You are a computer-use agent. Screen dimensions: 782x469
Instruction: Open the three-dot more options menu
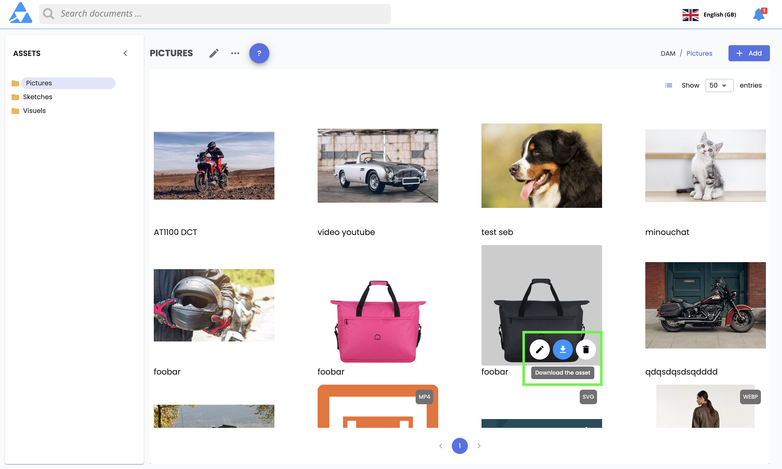tap(235, 53)
